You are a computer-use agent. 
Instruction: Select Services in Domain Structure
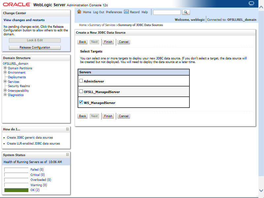[14, 82]
